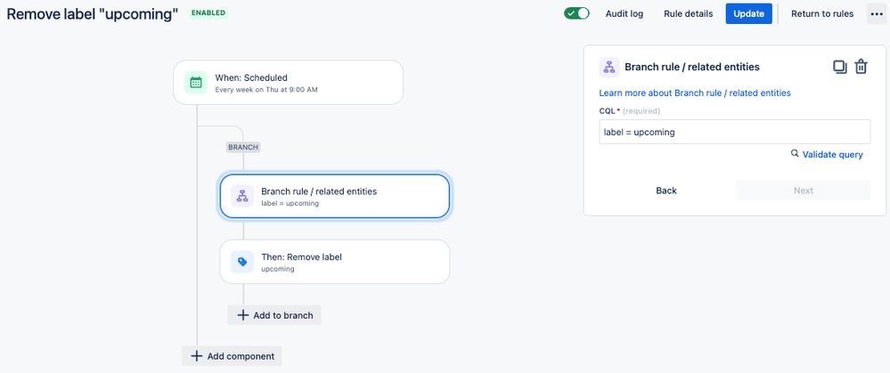890x373 pixels.
Task: Click the blue Update button
Action: coord(748,13)
